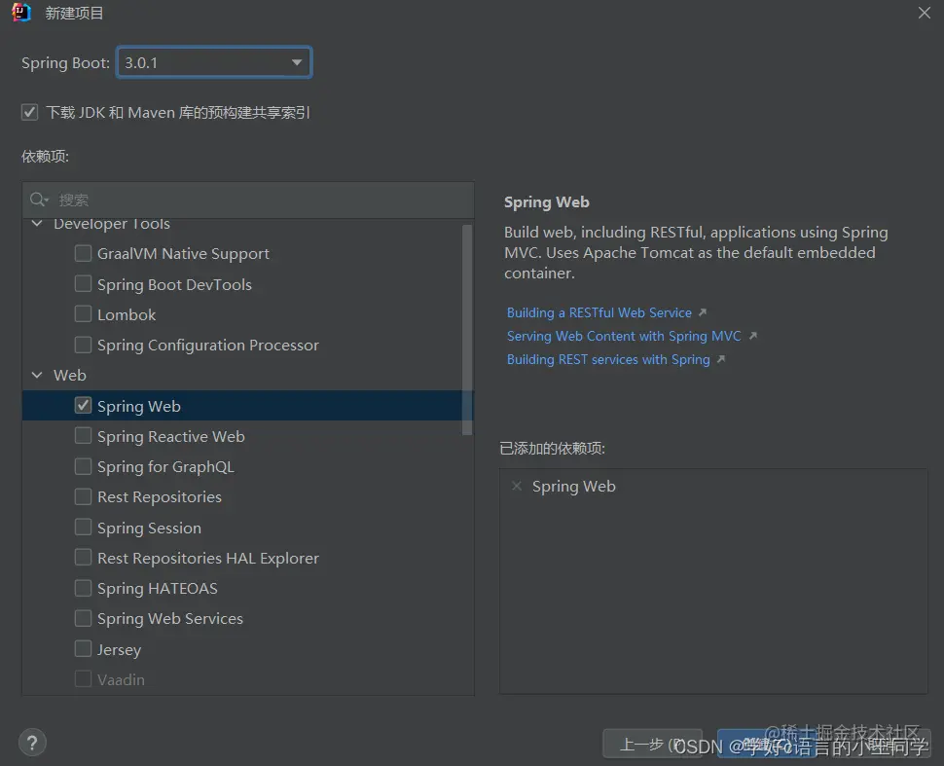Open Serving Web Content with Spring MVC link

pyautogui.click(x=624, y=336)
